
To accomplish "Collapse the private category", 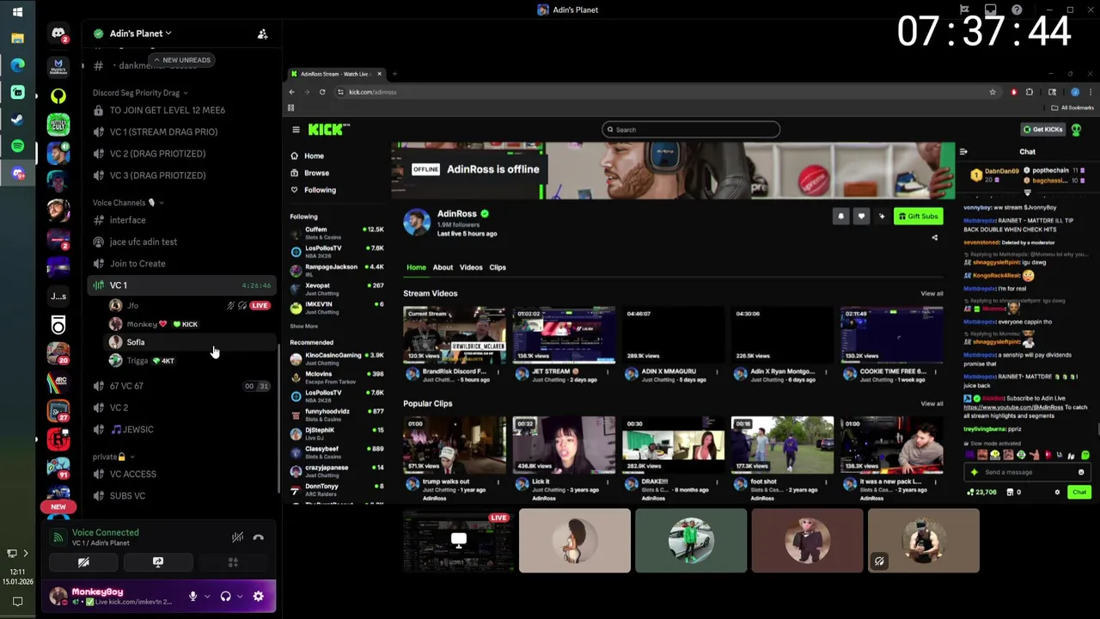I will point(113,457).
